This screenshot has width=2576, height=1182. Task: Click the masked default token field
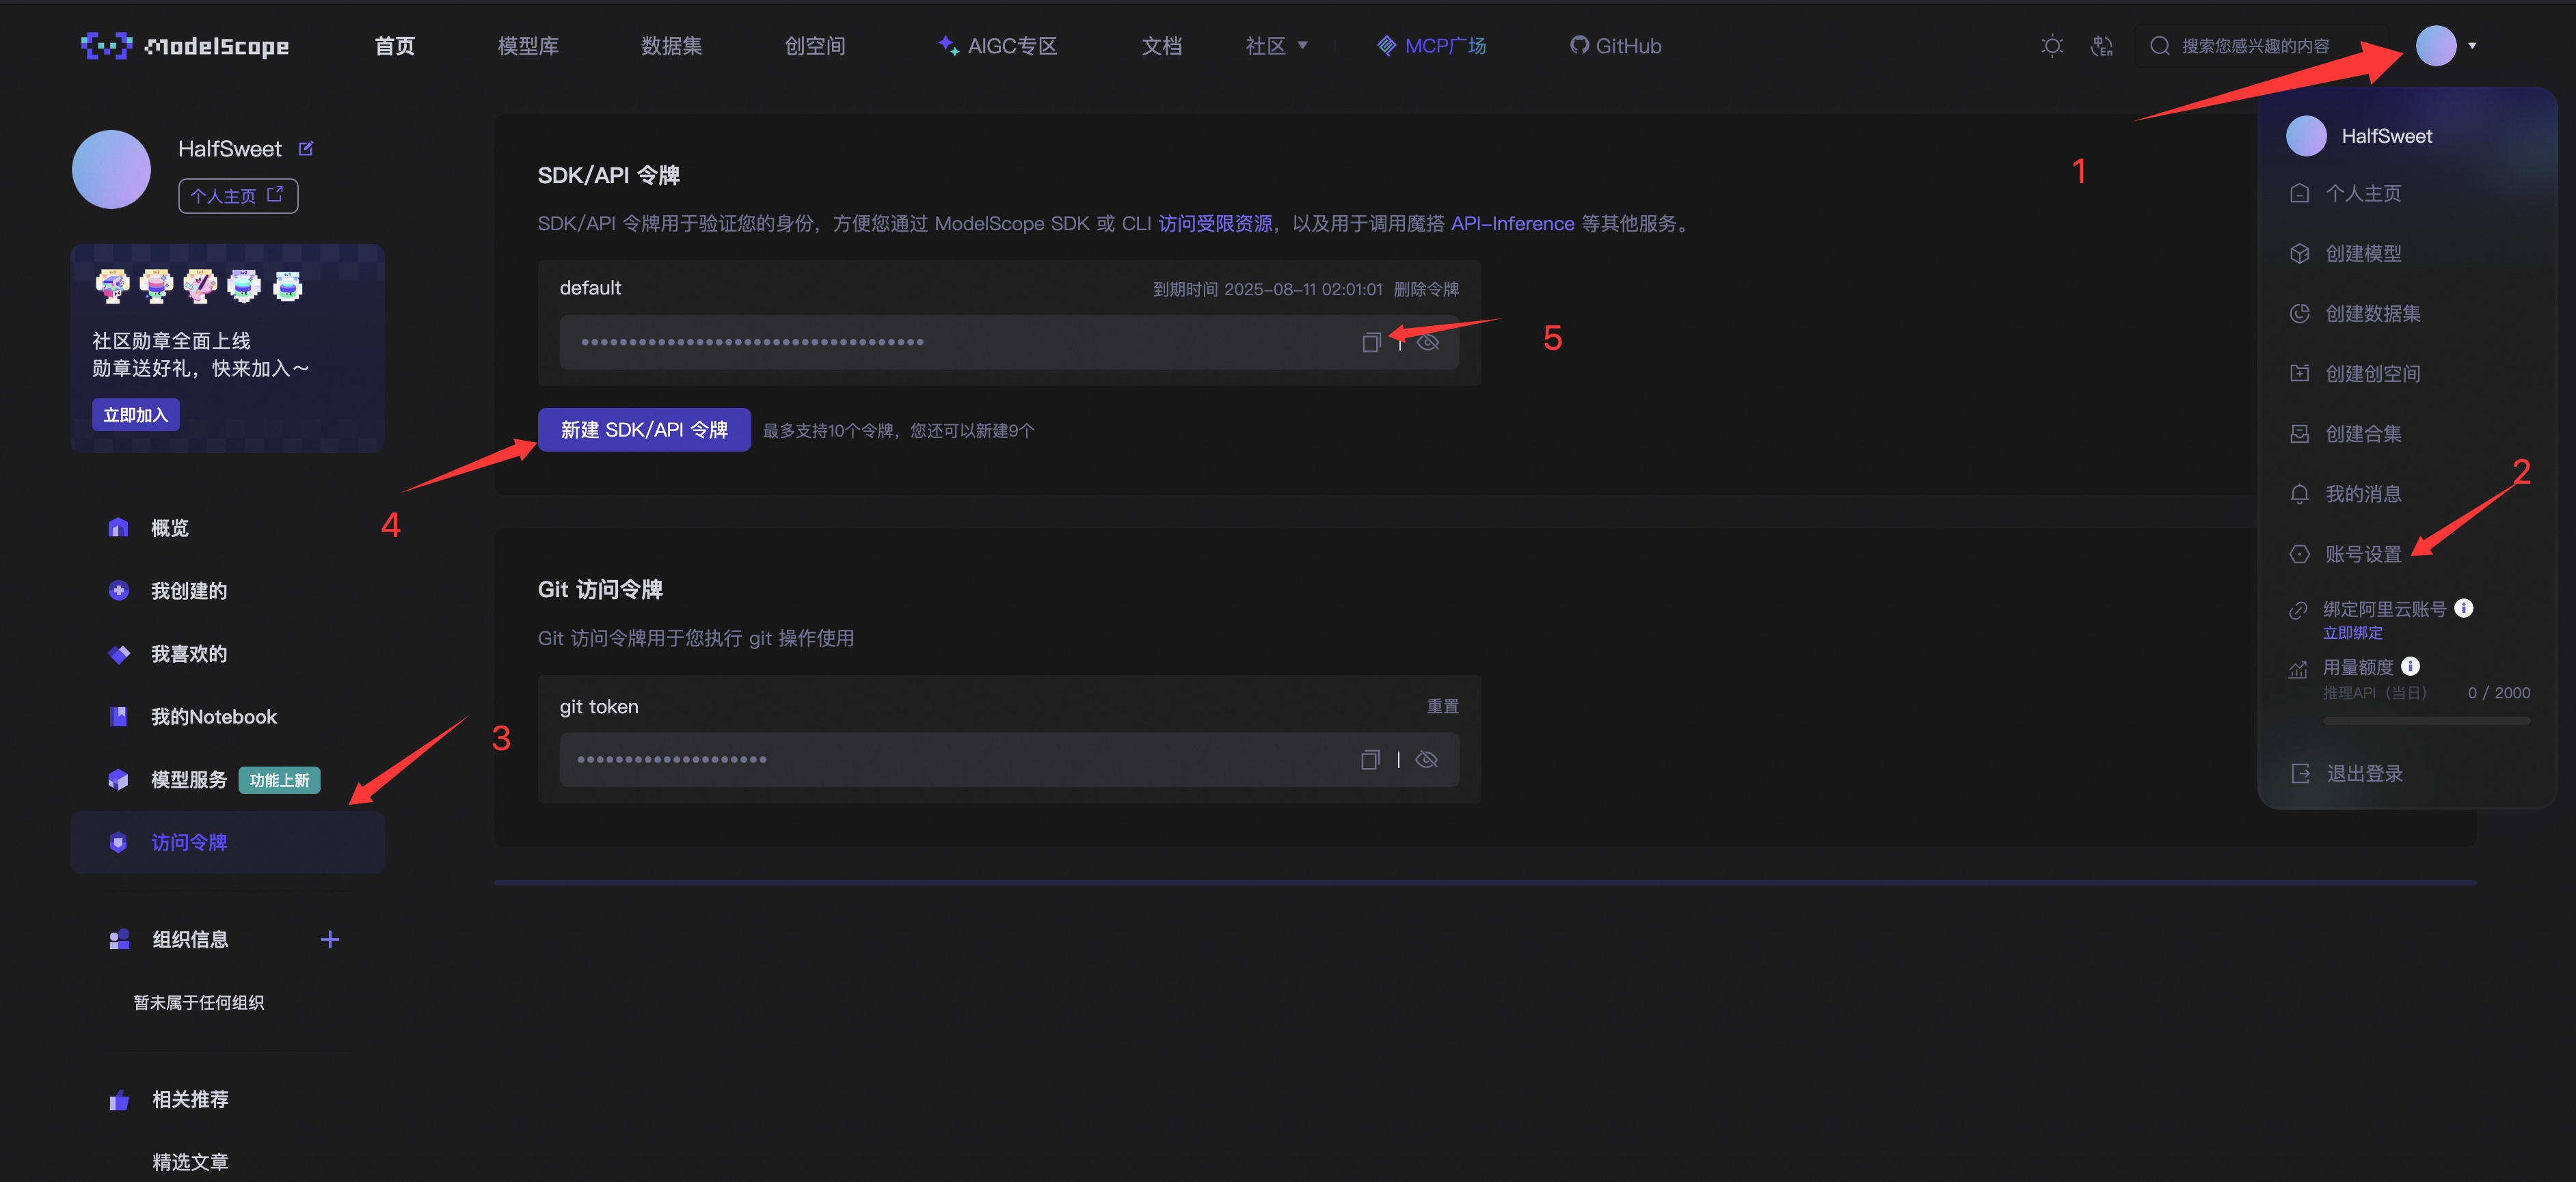coord(1009,342)
